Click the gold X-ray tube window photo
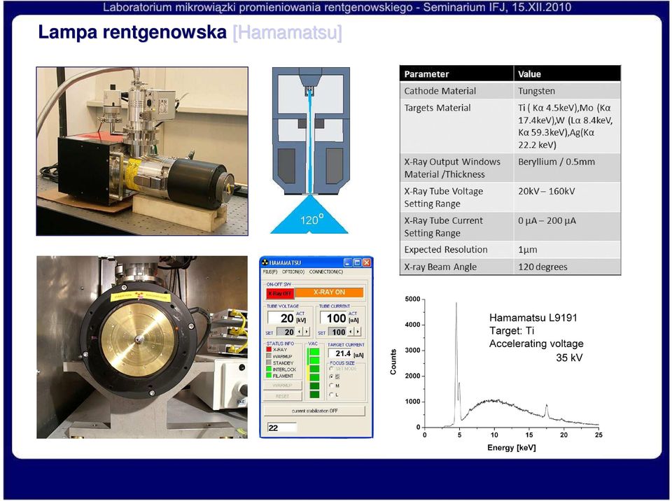 [x=142, y=347]
